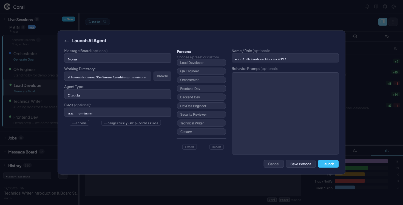This screenshot has height=205, width=403.
Task: Toggle the --chrome flag
Action: pos(79,123)
